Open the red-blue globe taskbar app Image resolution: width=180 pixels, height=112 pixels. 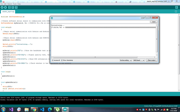pyautogui.click(x=19, y=109)
